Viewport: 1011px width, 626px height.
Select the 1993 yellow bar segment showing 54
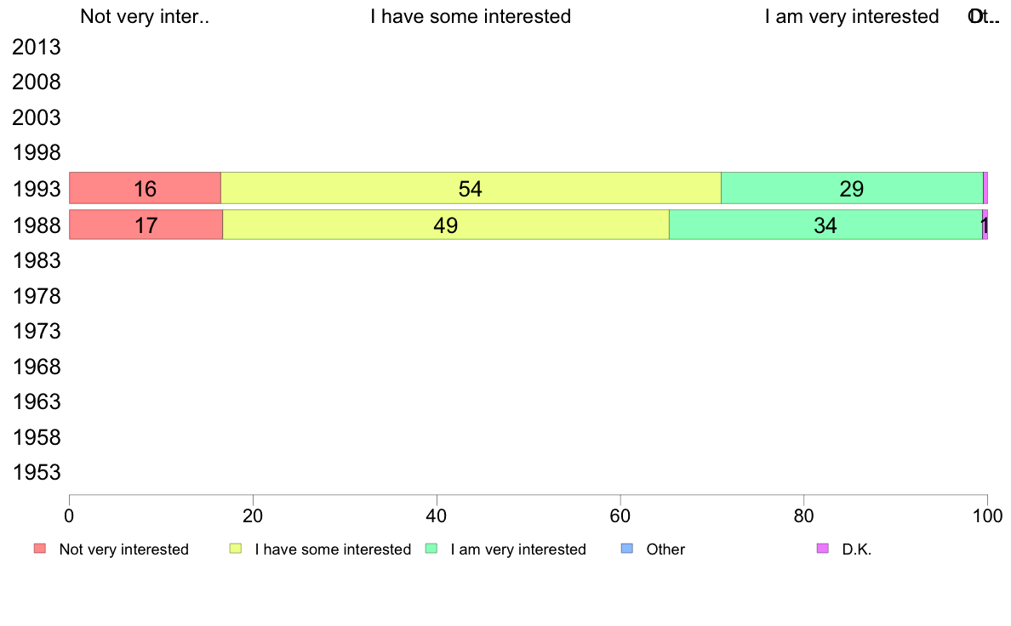tap(471, 188)
